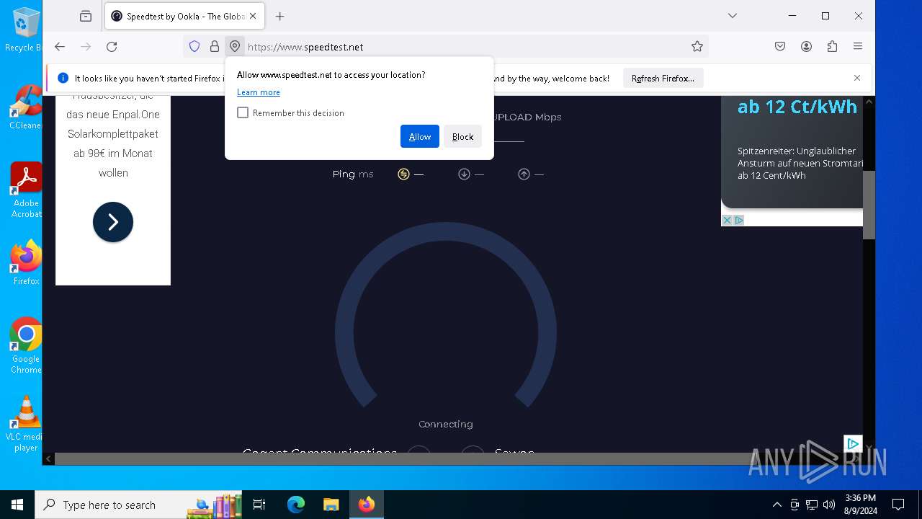Open File Explorer from taskbar

[x=331, y=505]
